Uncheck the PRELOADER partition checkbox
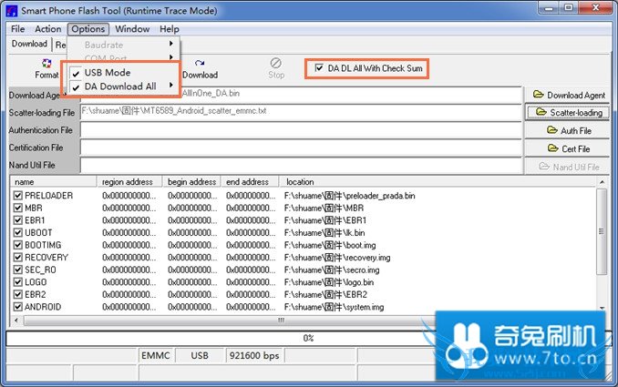This screenshot has width=618, height=387. [17, 195]
